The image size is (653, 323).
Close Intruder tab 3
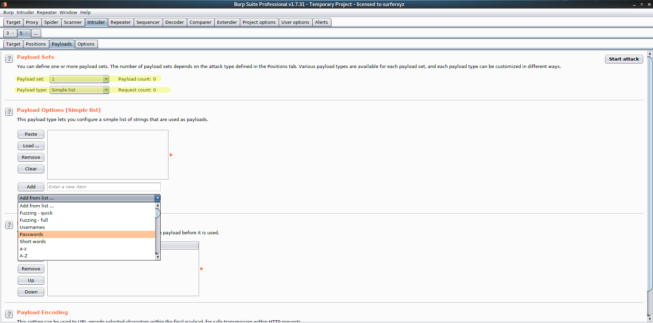tap(13, 33)
